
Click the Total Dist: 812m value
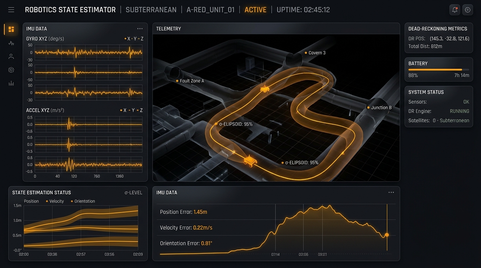point(425,46)
